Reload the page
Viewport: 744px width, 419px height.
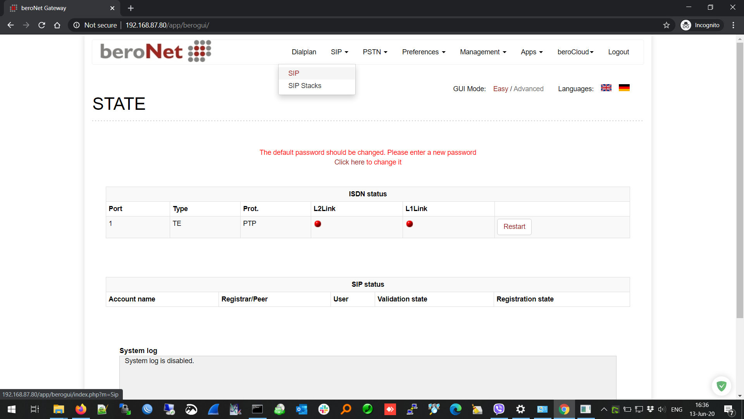[x=42, y=25]
